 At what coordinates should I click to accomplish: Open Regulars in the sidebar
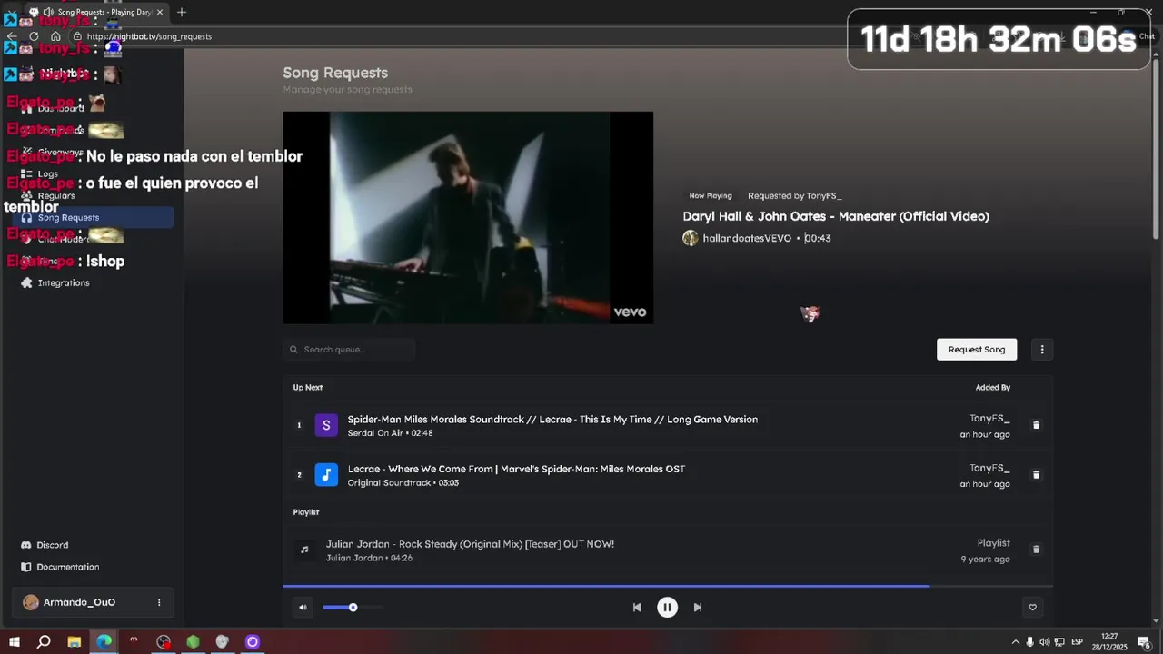(56, 196)
